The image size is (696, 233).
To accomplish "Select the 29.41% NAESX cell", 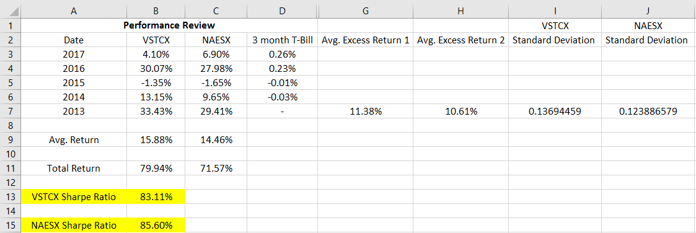I will [x=216, y=112].
